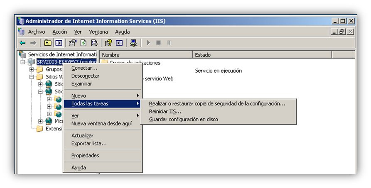The height and width of the screenshot is (188, 371).
Task: Select Servicios de Internet Informati root node
Action: [62, 54]
